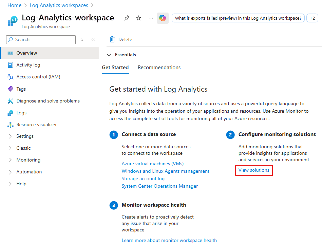Open View solutions
322x245 pixels.
click(x=253, y=170)
